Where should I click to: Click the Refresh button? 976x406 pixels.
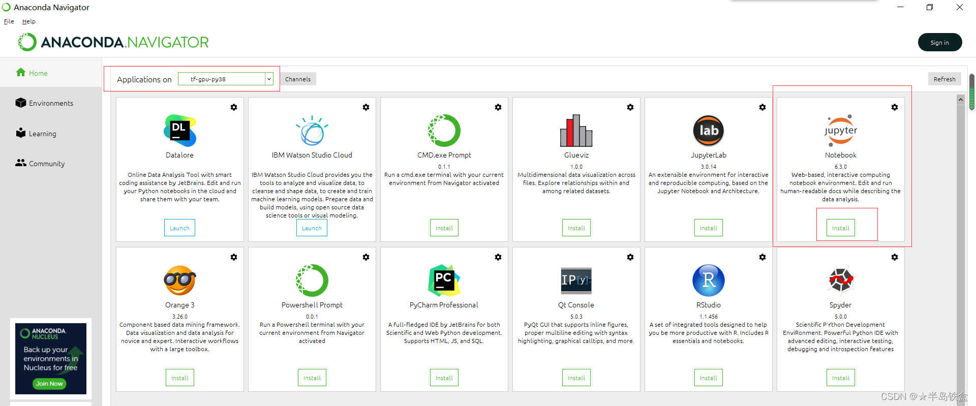point(944,79)
